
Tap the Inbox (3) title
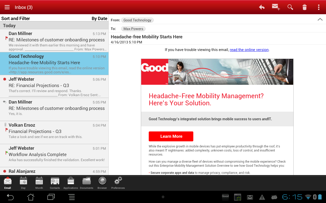pyautogui.click(x=23, y=7)
